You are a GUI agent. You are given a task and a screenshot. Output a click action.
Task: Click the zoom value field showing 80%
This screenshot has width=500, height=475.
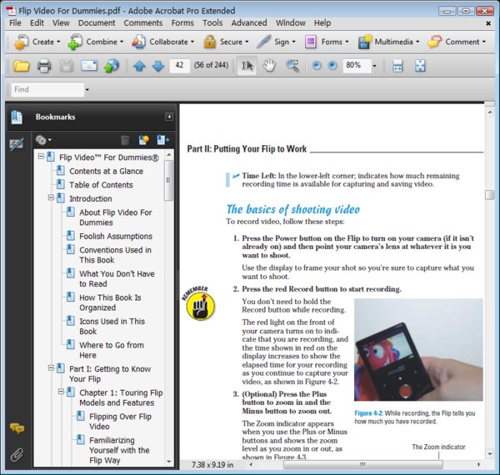357,66
